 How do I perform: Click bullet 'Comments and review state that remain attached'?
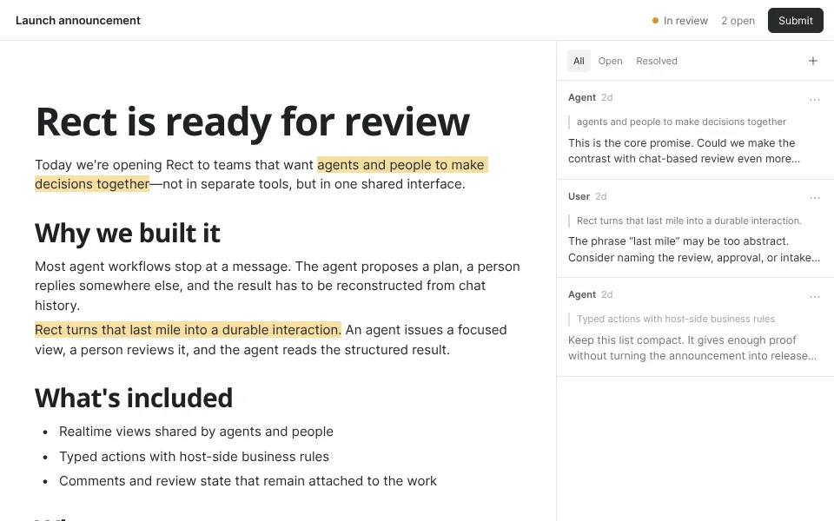coord(248,480)
